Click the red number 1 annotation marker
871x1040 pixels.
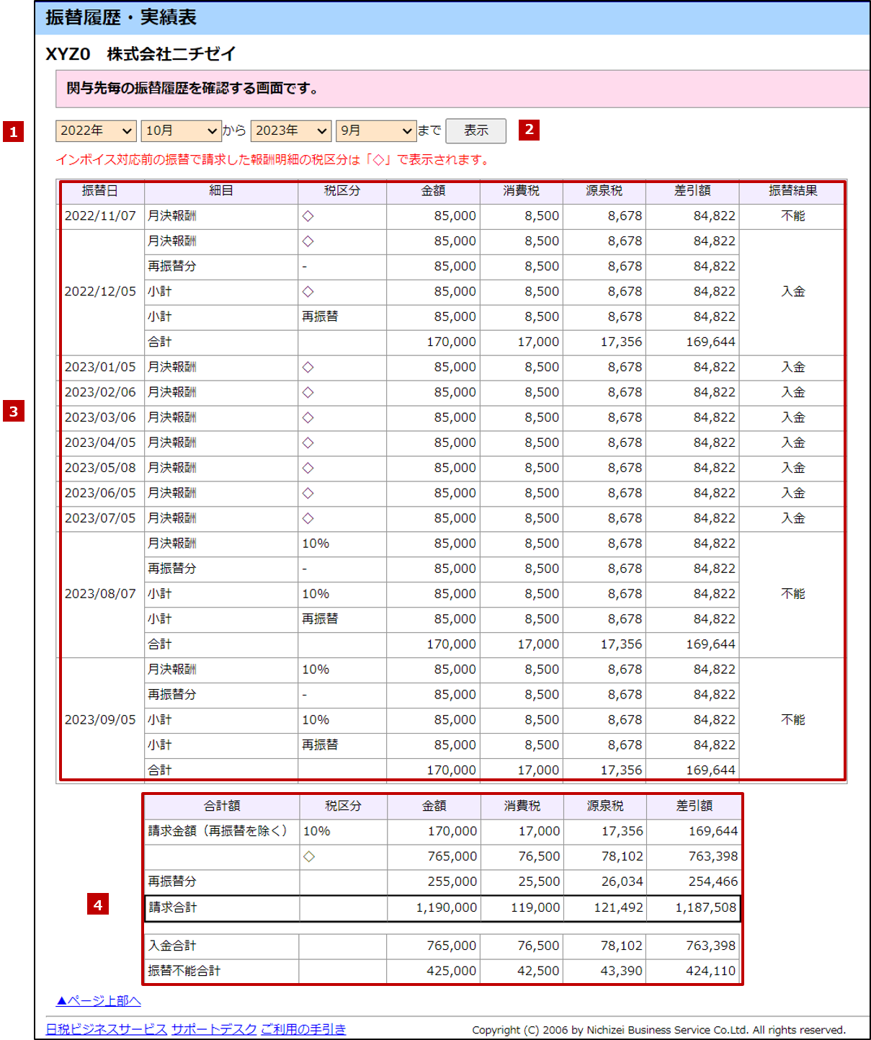14,132
